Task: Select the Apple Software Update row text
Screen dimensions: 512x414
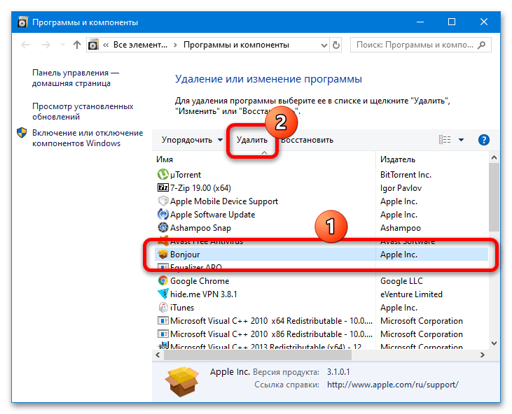Action: [x=212, y=215]
